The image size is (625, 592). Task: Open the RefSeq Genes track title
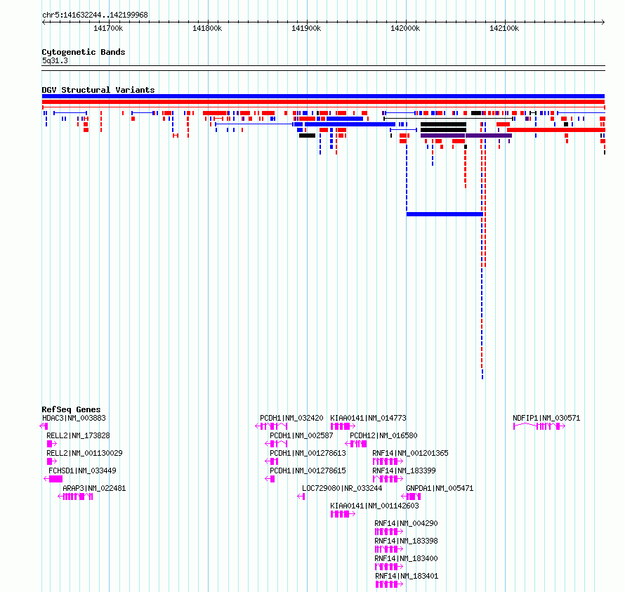point(71,409)
